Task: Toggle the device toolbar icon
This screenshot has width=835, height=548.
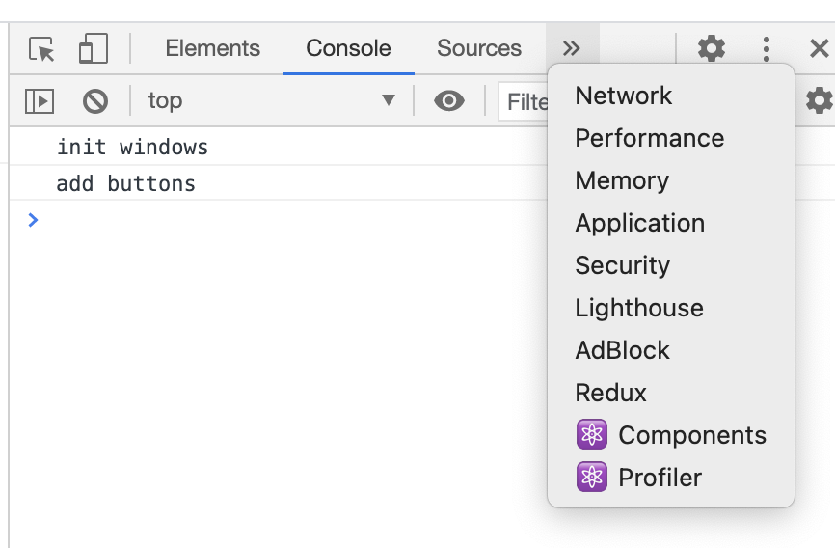Action: [94, 48]
